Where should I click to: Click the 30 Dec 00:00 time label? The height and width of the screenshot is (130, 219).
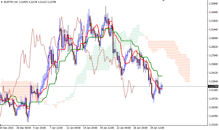(x=24, y=128)
